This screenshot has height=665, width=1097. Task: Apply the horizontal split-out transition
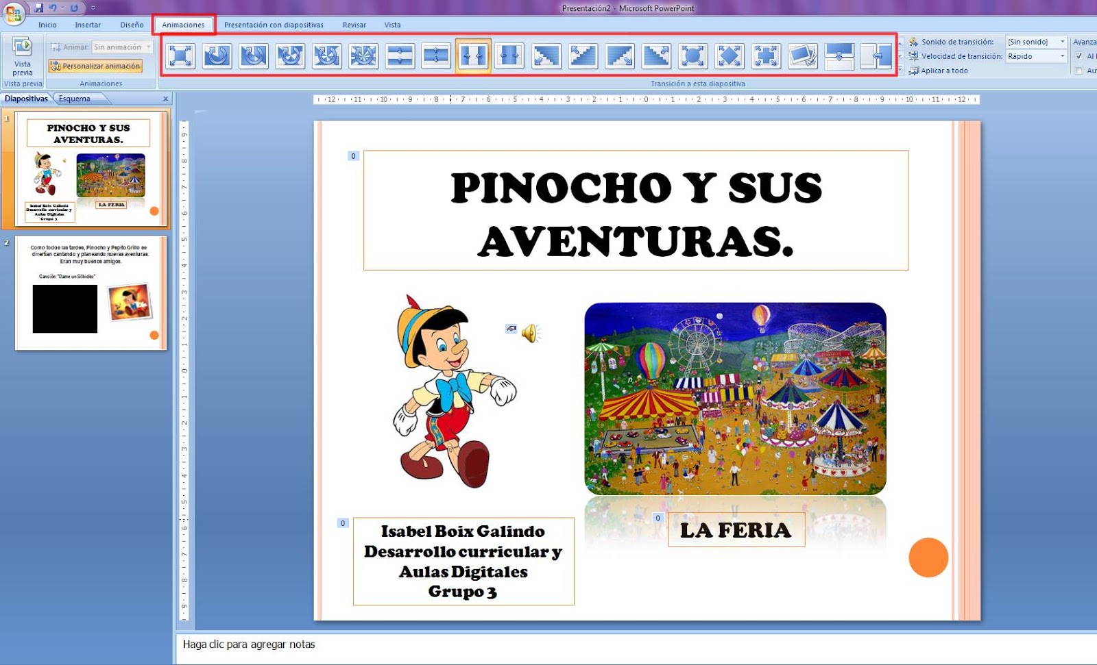tap(436, 55)
